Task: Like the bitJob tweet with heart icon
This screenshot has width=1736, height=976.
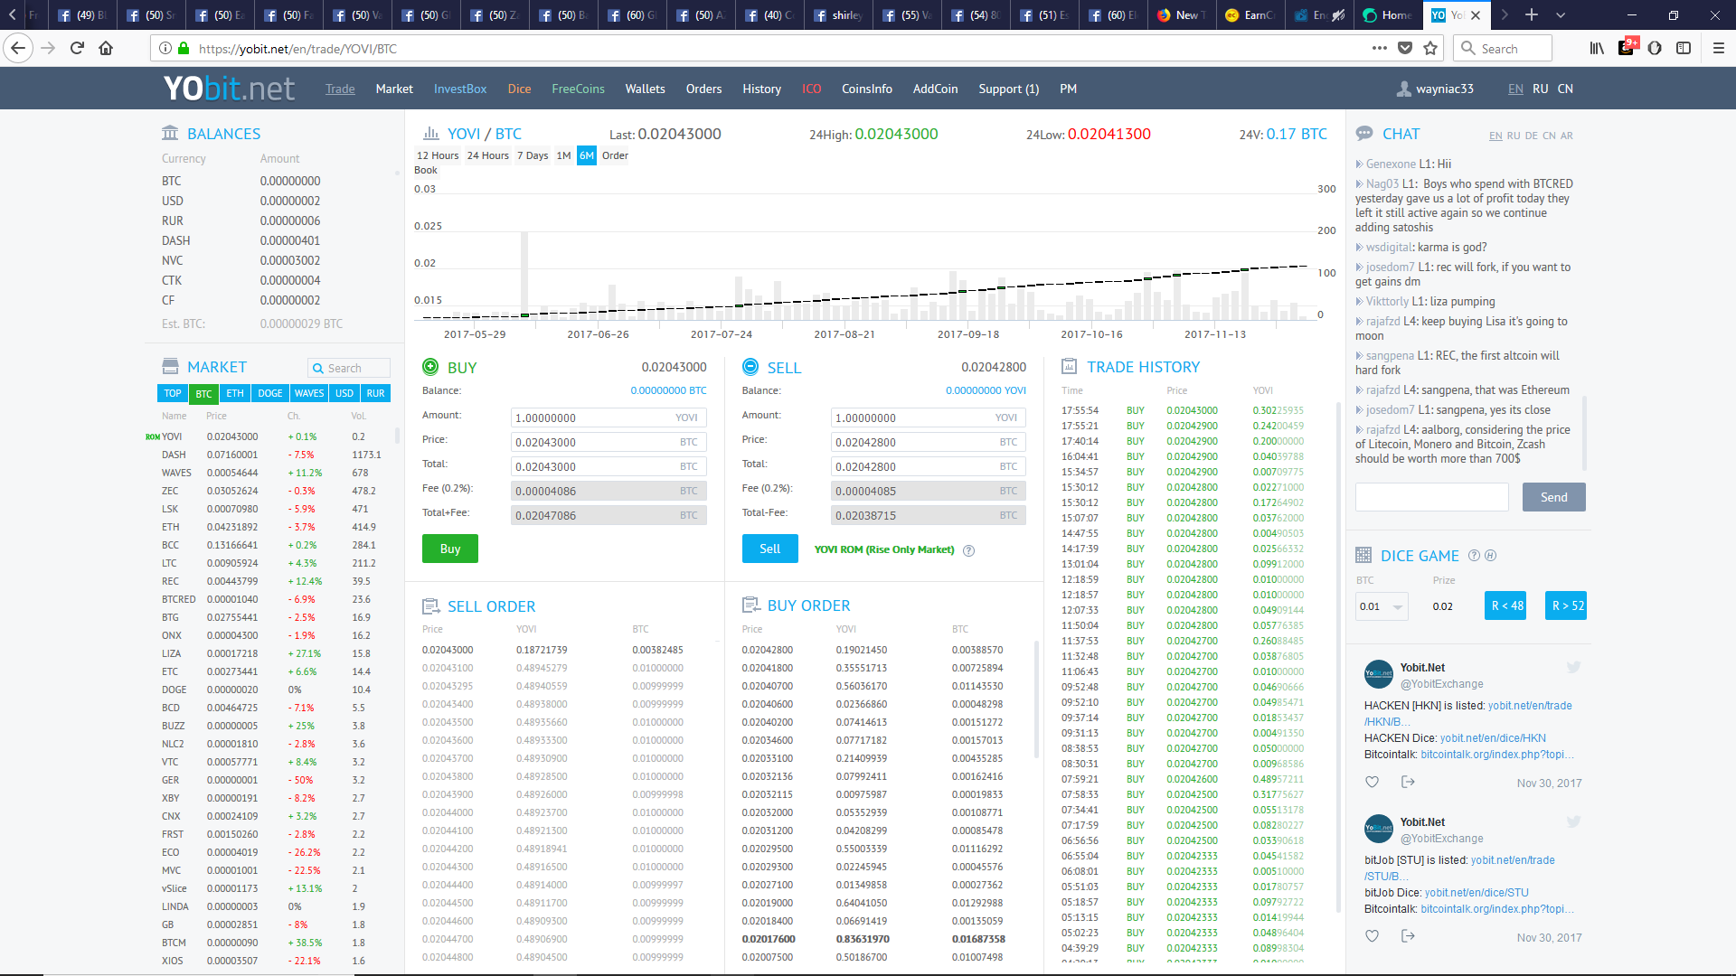Action: point(1372,936)
